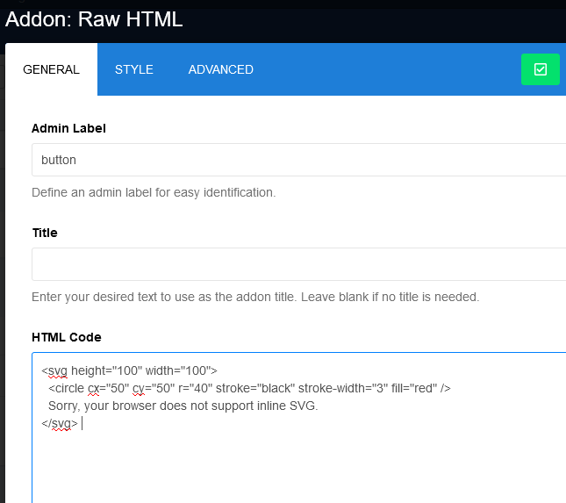Click the "HTML Code" field heading

[x=67, y=337]
